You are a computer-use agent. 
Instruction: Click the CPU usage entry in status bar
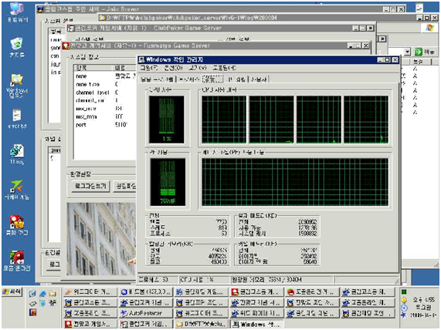tap(204, 280)
